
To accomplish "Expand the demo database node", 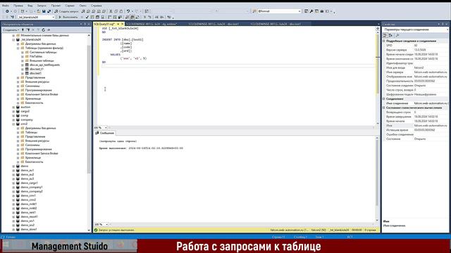I will 13,166.
